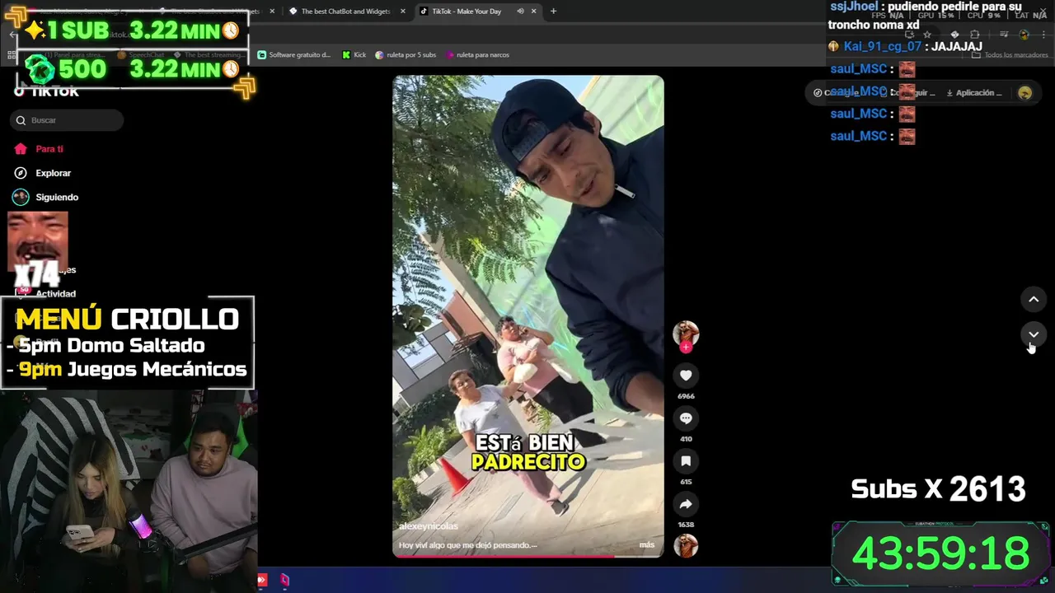Open the yellow profile avatar in TikTok's header

pos(1025,93)
